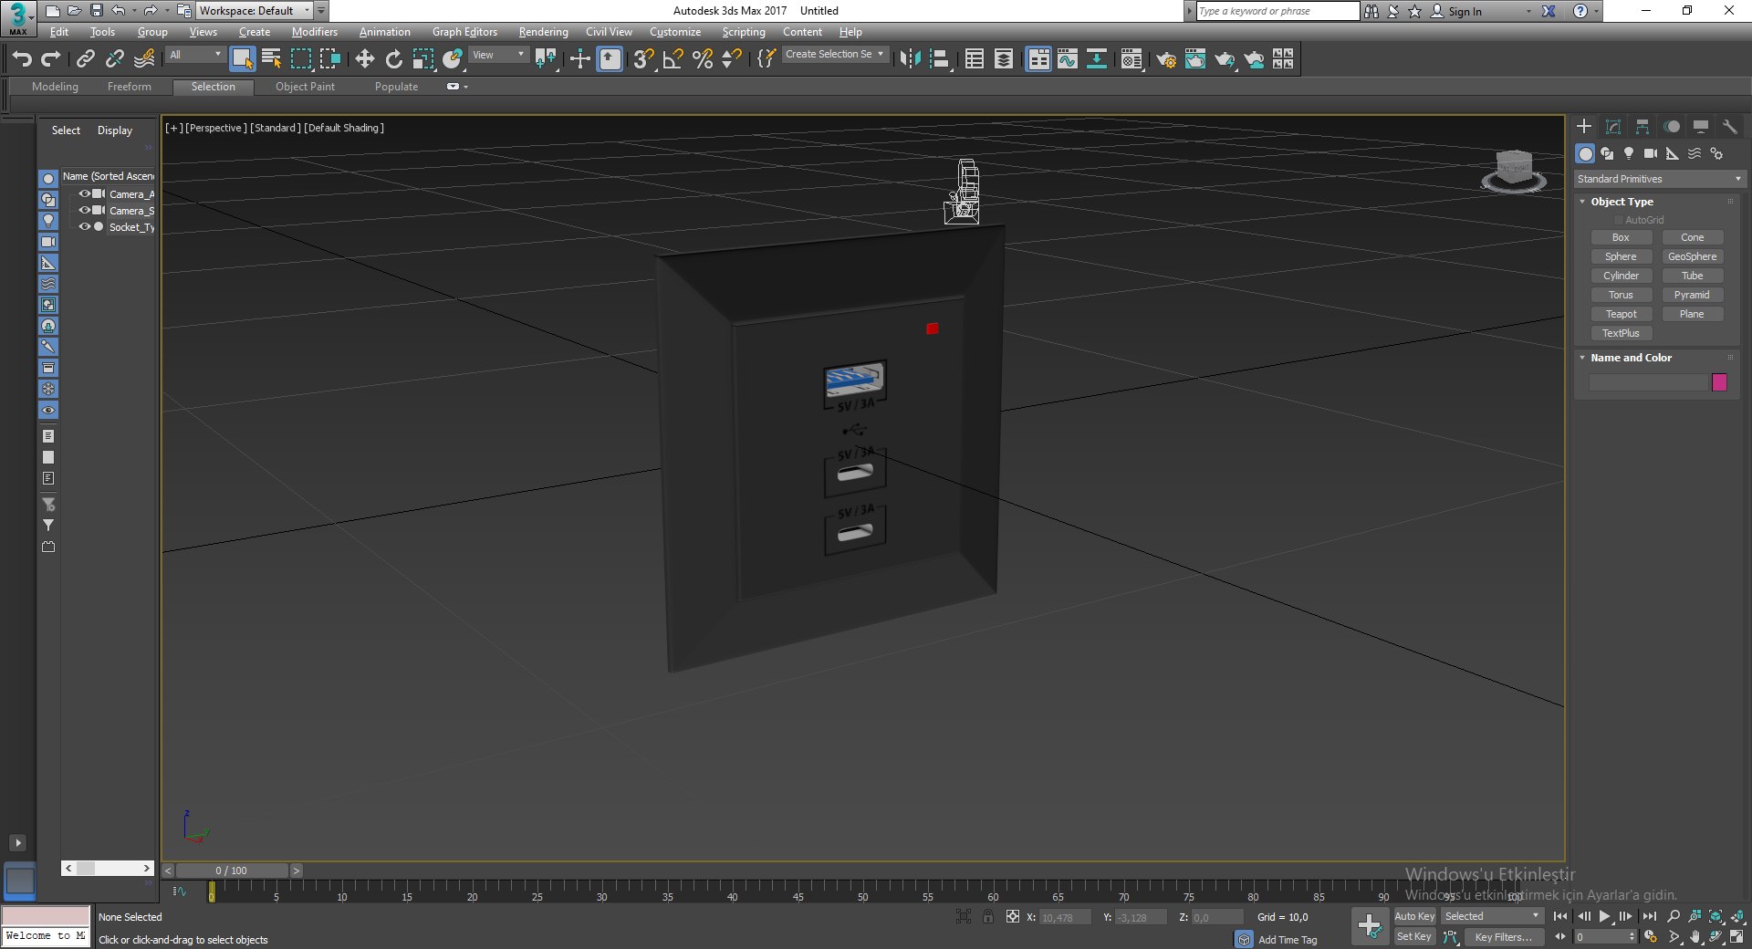
Task: Click the Teapot primitive button
Action: pos(1621,314)
